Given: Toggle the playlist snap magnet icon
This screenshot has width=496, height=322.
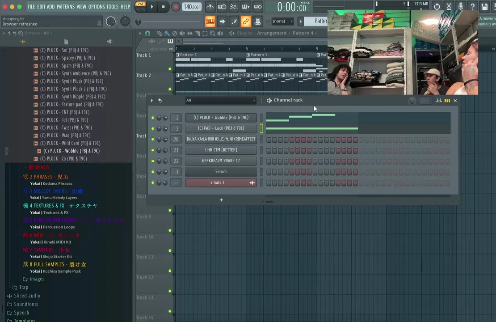Looking at the screenshot, I should tap(148, 33).
